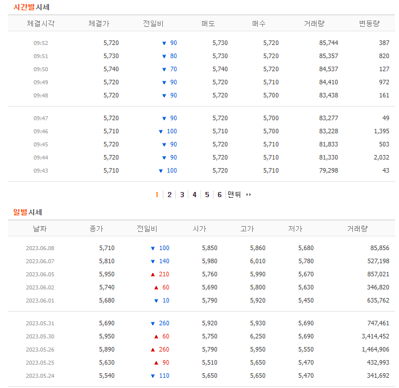The height and width of the screenshot is (388, 399).
Task: Click the up-arrow icon in the 2023.05.26 row
Action: [x=153, y=350]
